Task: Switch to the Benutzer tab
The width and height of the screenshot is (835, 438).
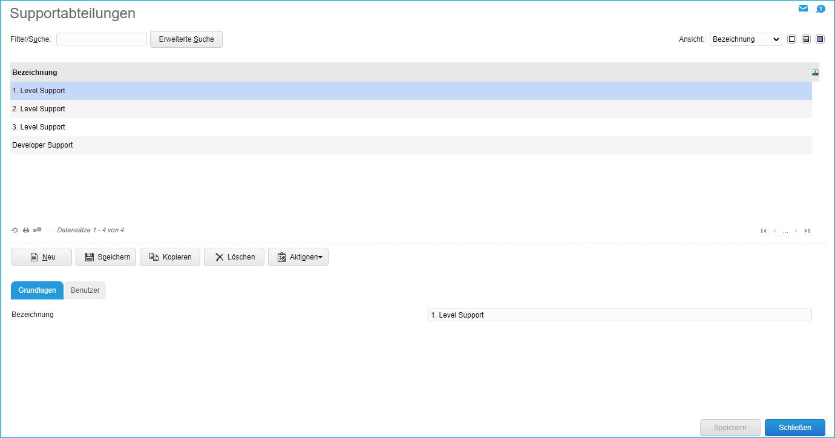Action: 85,290
